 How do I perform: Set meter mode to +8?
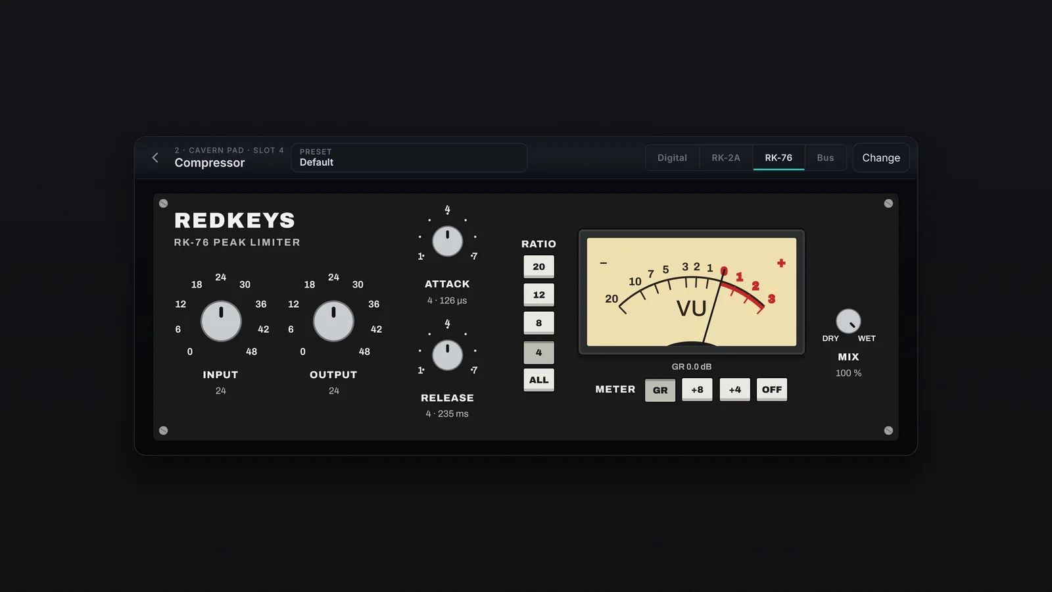tap(697, 390)
